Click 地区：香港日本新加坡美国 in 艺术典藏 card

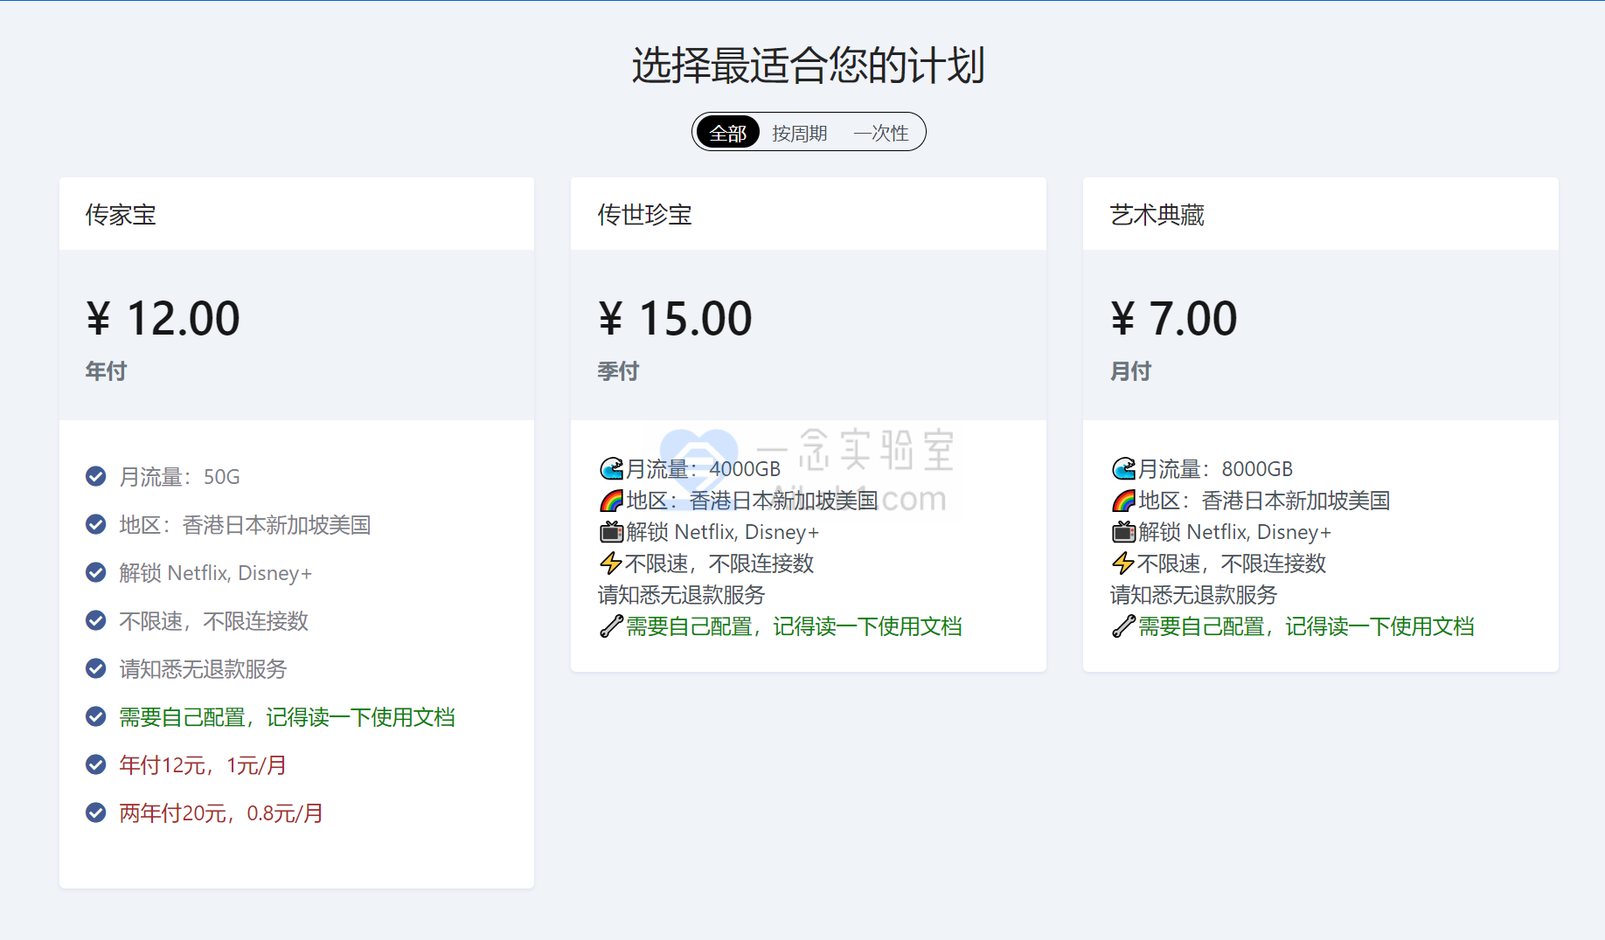click(x=1264, y=501)
